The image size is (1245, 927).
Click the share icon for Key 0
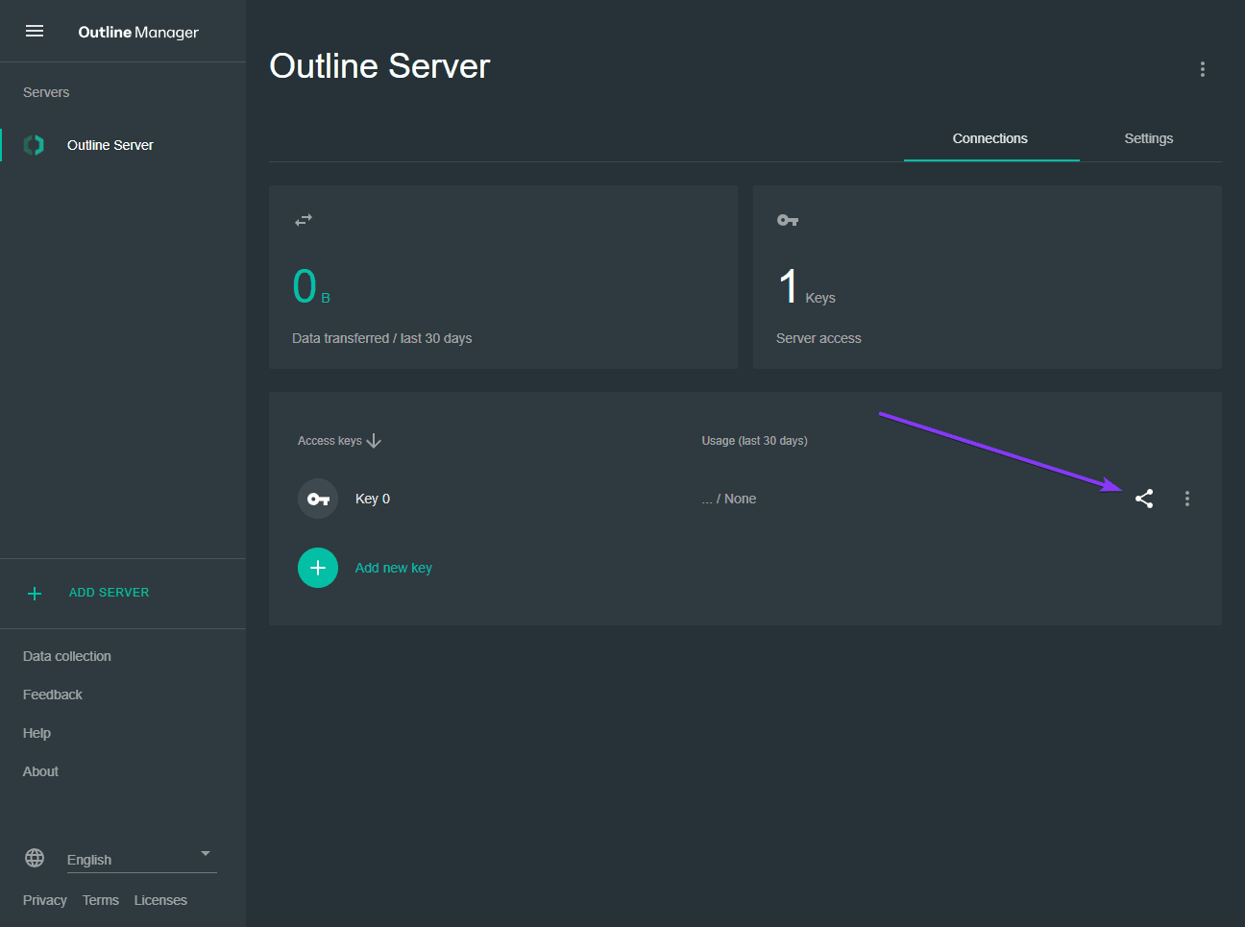pos(1143,499)
